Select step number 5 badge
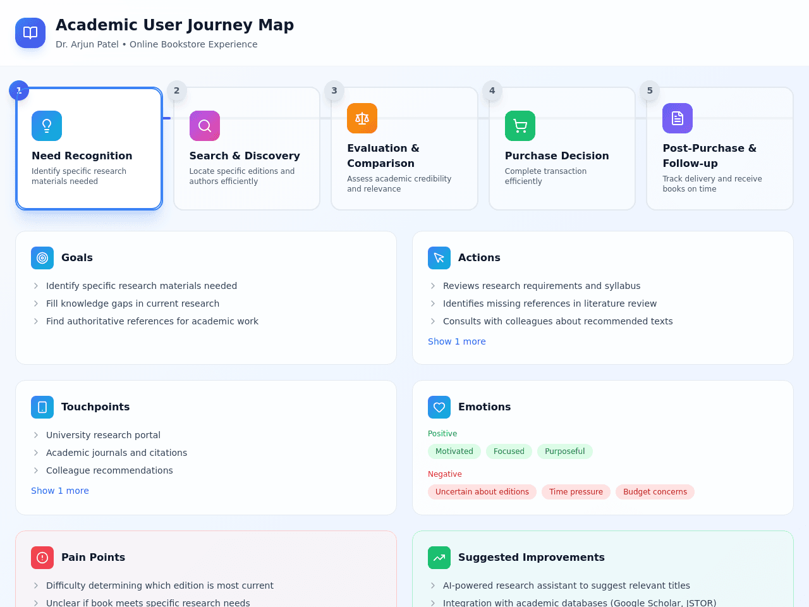 (x=650, y=90)
